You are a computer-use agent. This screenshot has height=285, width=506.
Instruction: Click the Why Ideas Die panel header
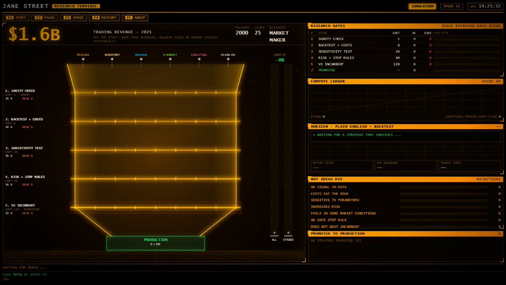406,179
